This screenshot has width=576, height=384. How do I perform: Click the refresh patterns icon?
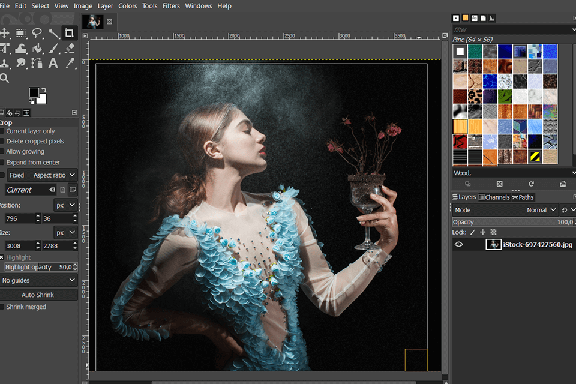(531, 184)
